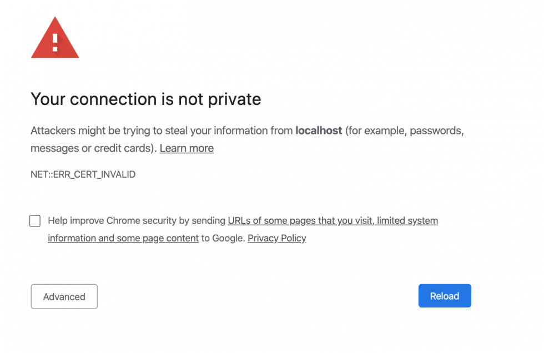Click the exclamation mark inside the warning icon
The width and height of the screenshot is (544, 353).
[55, 42]
